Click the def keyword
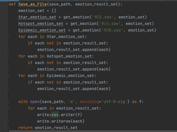Screen dimensions: 177x132 (12, 4)
